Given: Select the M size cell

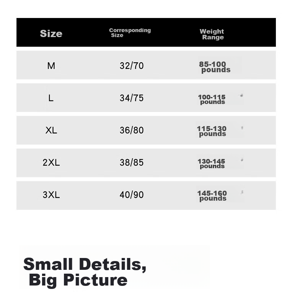Looking at the screenshot, I should [x=51, y=66].
